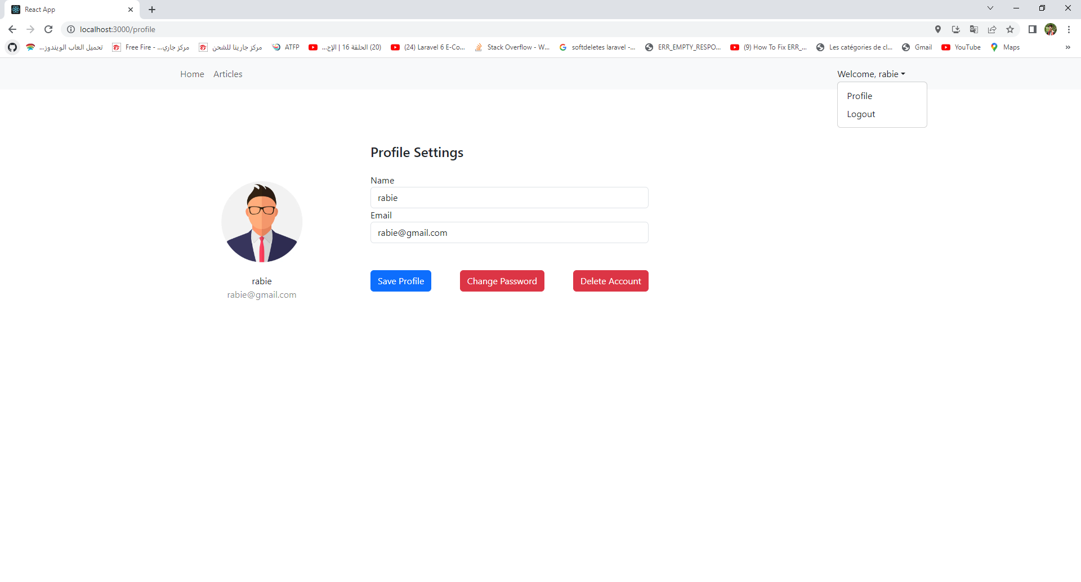Open the Stack Overflow bookmark

(512, 47)
